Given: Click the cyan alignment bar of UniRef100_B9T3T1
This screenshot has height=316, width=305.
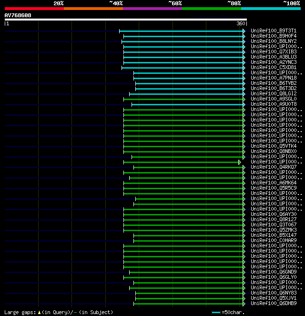Looking at the screenshot, I should pos(181,31).
